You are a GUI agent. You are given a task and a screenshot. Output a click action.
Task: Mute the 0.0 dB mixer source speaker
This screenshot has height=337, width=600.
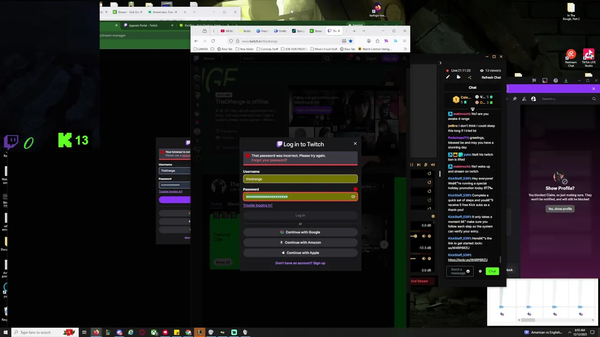[424, 236]
